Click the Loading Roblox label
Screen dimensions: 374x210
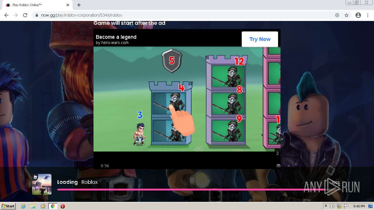(77, 182)
